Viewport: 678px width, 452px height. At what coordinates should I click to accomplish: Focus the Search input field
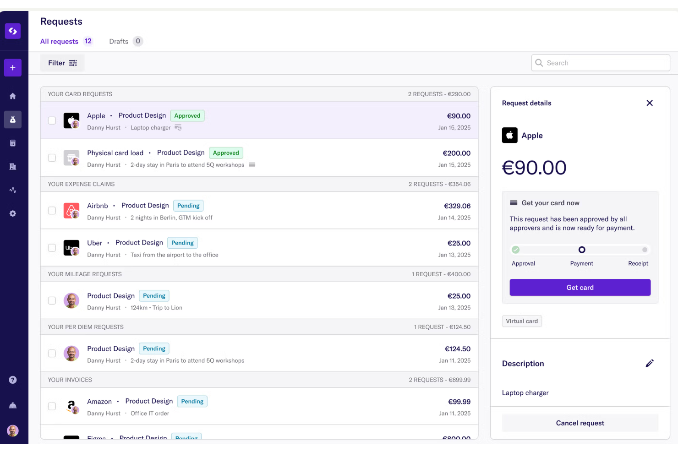click(x=601, y=63)
